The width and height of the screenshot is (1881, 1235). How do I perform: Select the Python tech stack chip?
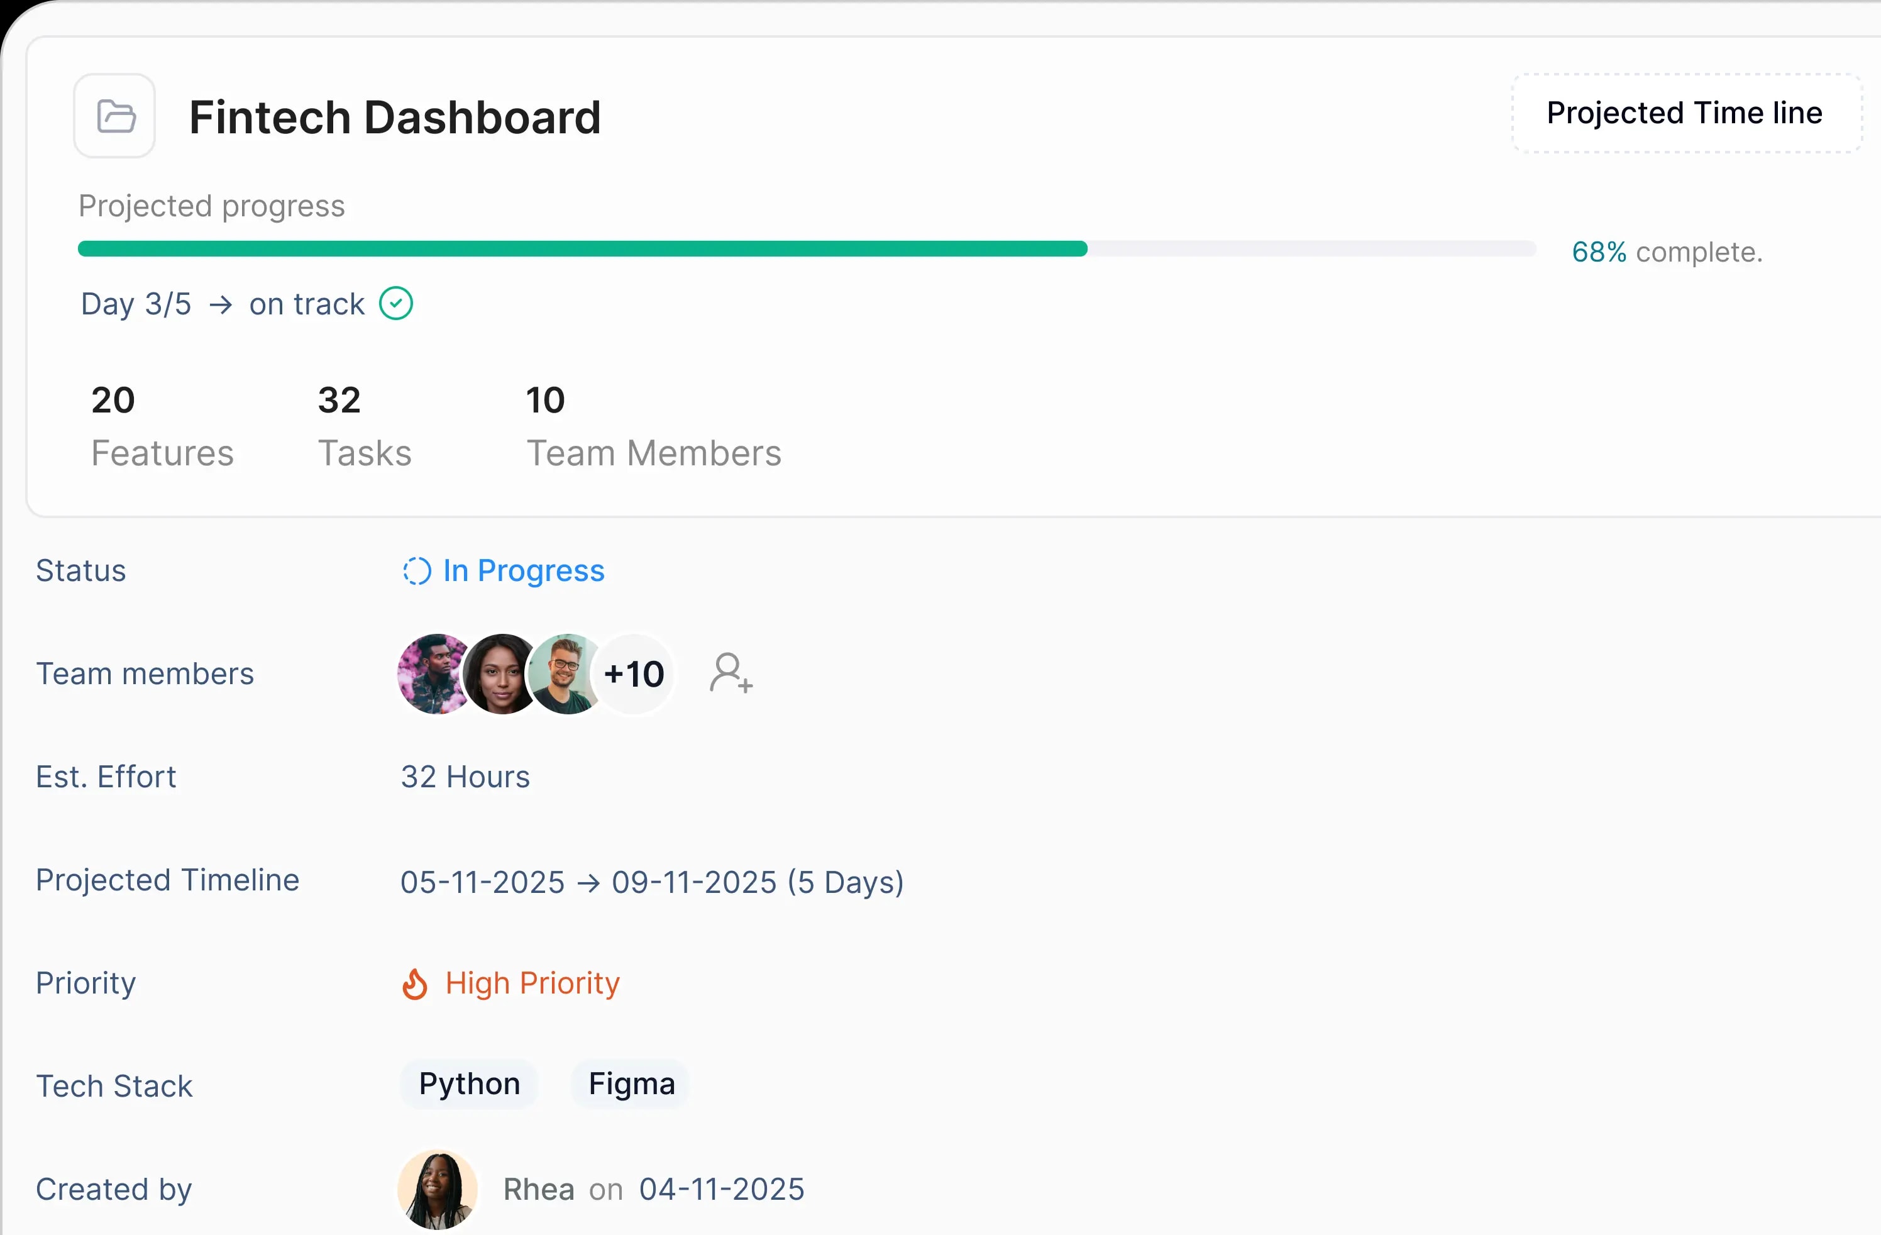[468, 1084]
